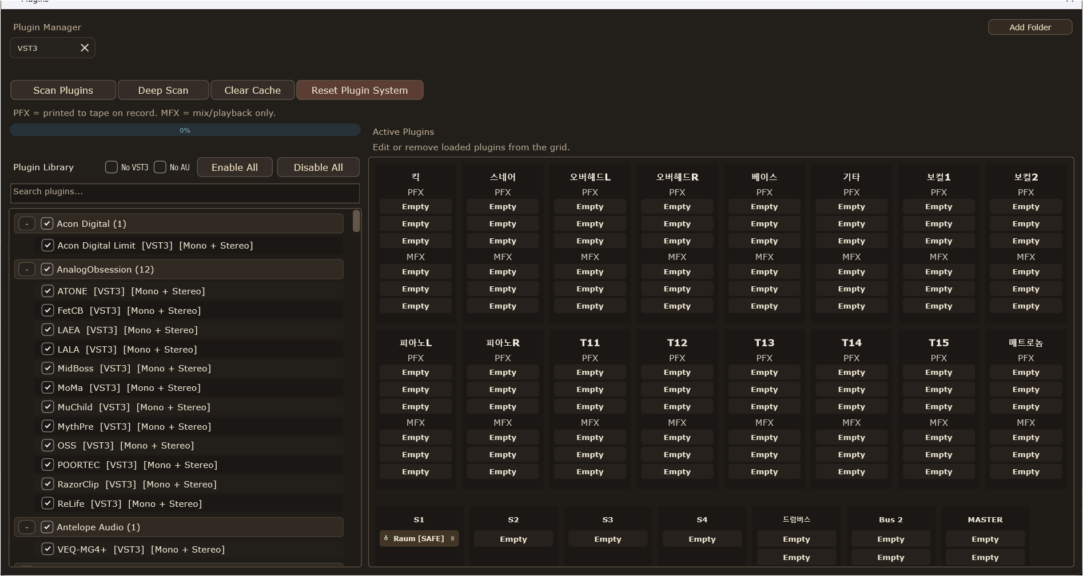This screenshot has width=1083, height=576.
Task: Select the POORTEC [VST3] row text
Action: [x=137, y=465]
